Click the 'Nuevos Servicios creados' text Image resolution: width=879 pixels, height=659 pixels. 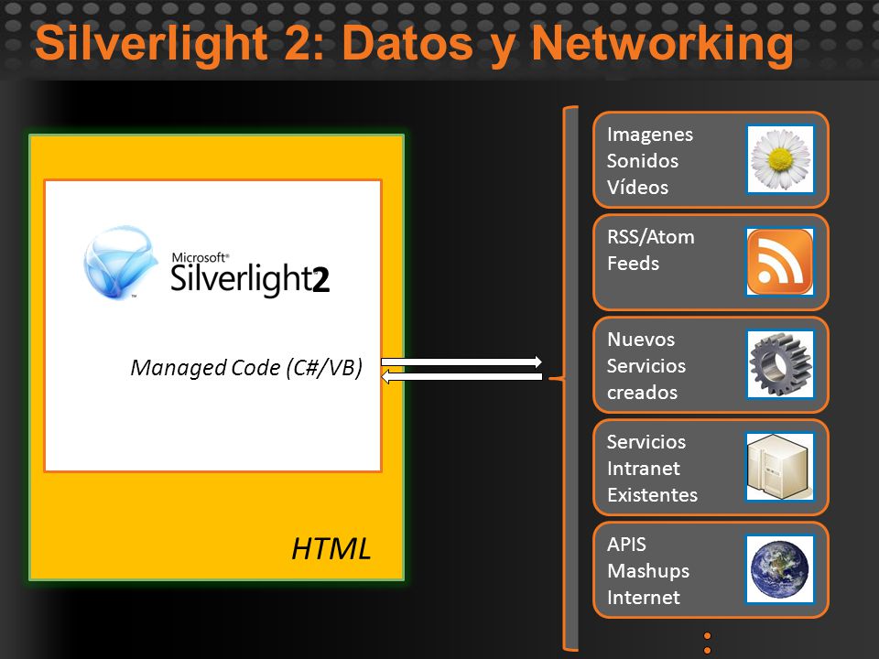[x=646, y=366]
